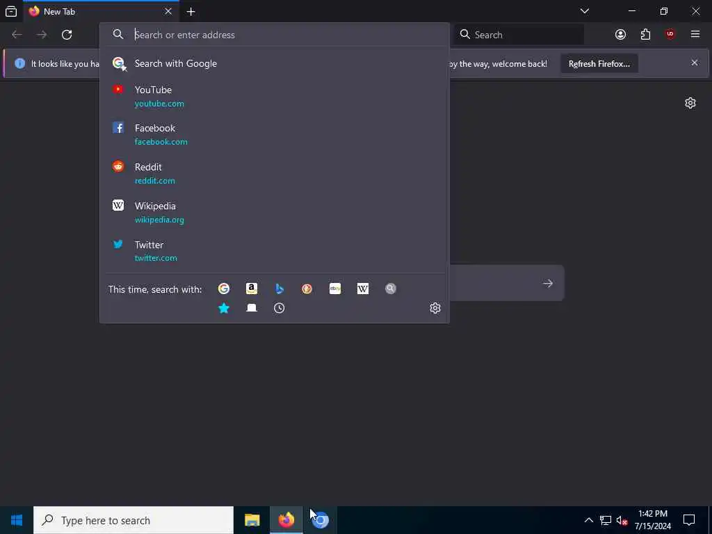Open the hamburger application menu

[x=695, y=34]
